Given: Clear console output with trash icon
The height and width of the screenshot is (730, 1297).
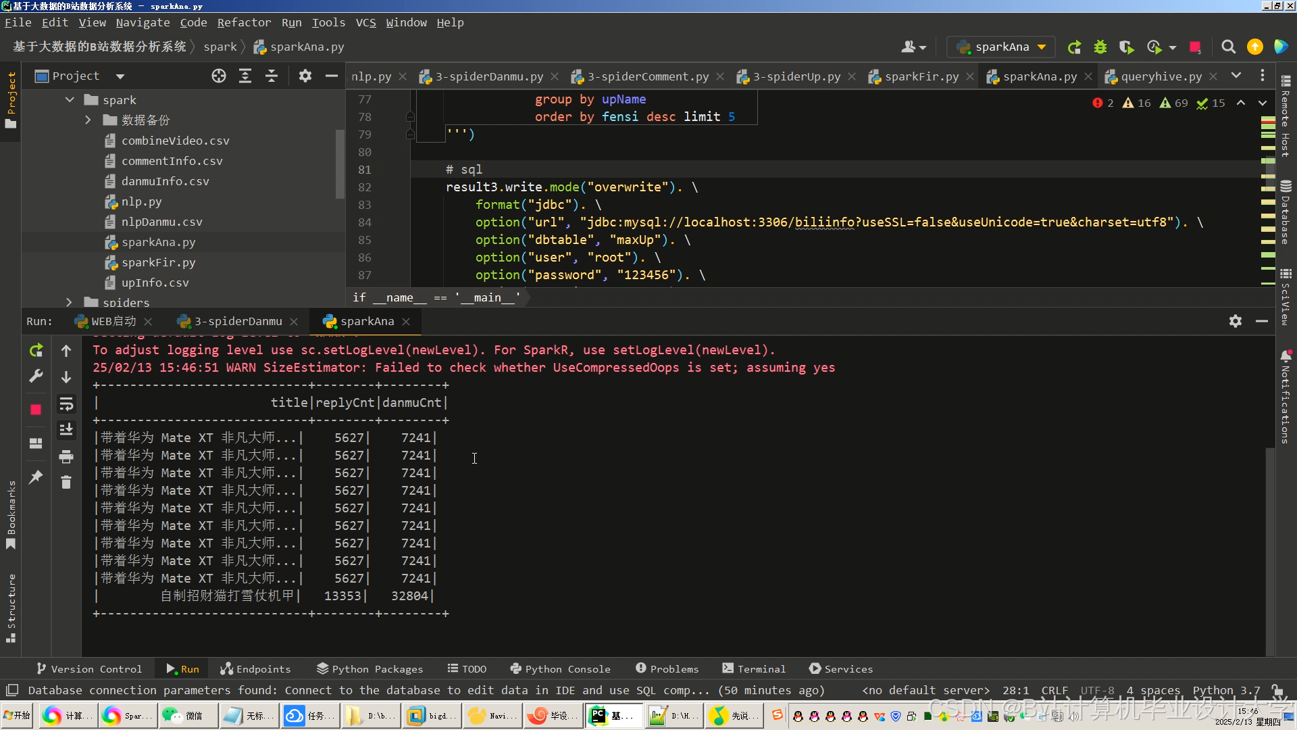Looking at the screenshot, I should tap(66, 483).
